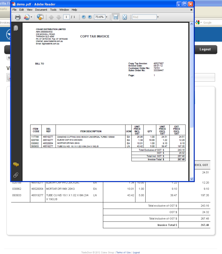
Task: Click the vertical scrollbar thumb
Action: [192, 77]
